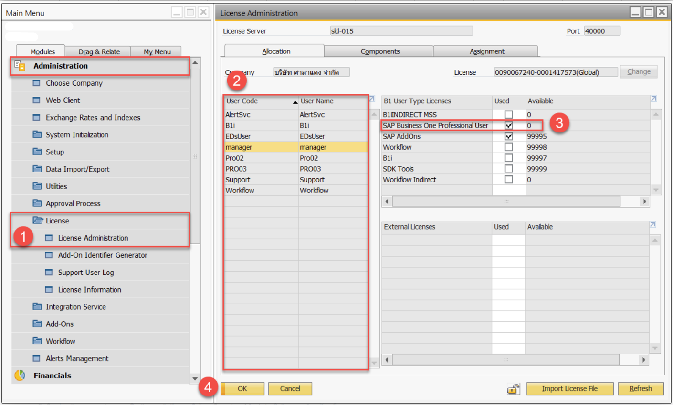This screenshot has height=405, width=673.
Task: Click the Integration Service folder icon
Action: 37,306
